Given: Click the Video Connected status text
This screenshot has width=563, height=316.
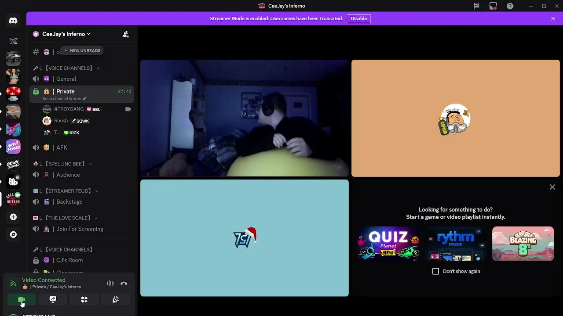Looking at the screenshot, I should coord(44,280).
